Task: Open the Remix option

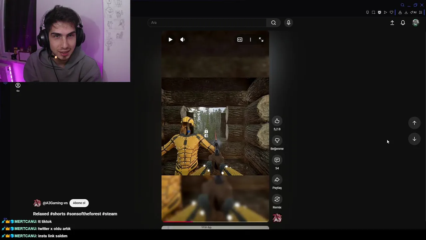Action: coord(277,199)
